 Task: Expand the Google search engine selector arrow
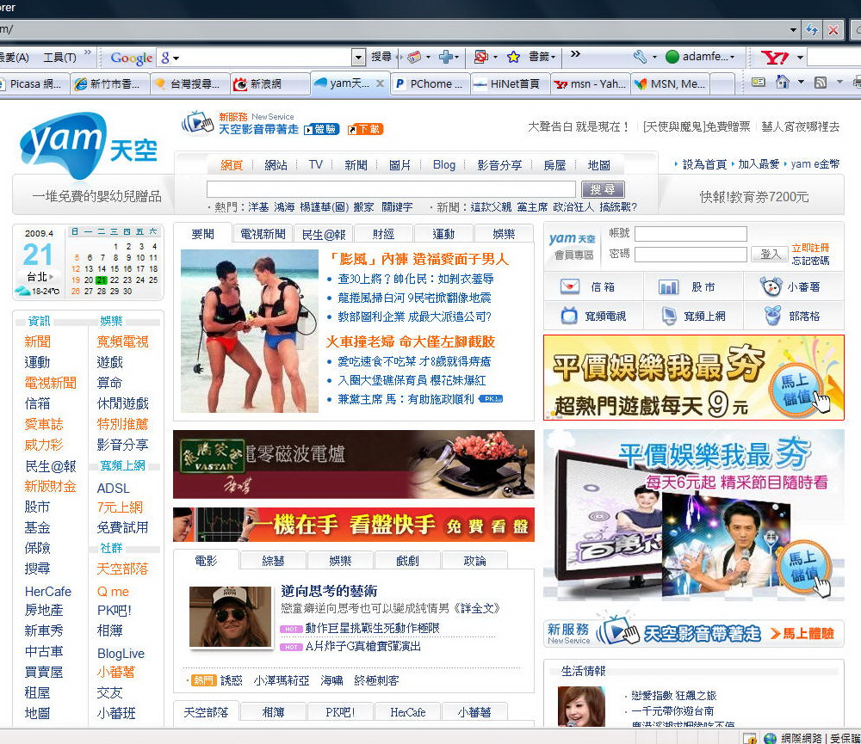[x=176, y=58]
